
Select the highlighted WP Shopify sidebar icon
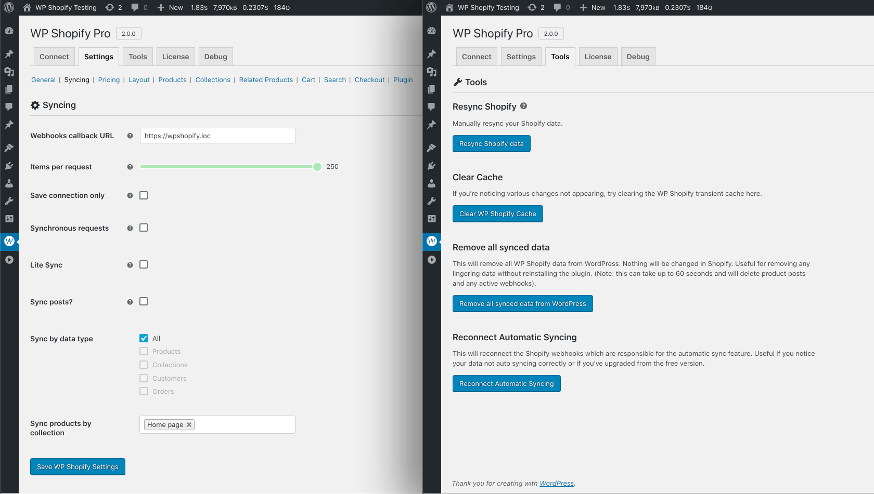[x=9, y=241]
